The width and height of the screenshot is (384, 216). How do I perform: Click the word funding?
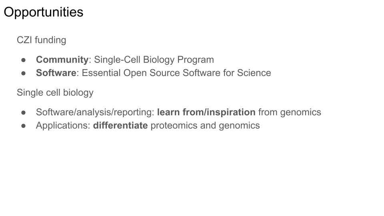click(x=50, y=40)
